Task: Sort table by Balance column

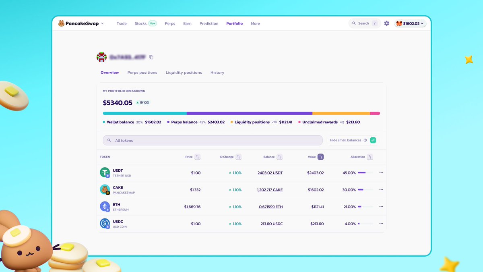Action: coord(279,157)
